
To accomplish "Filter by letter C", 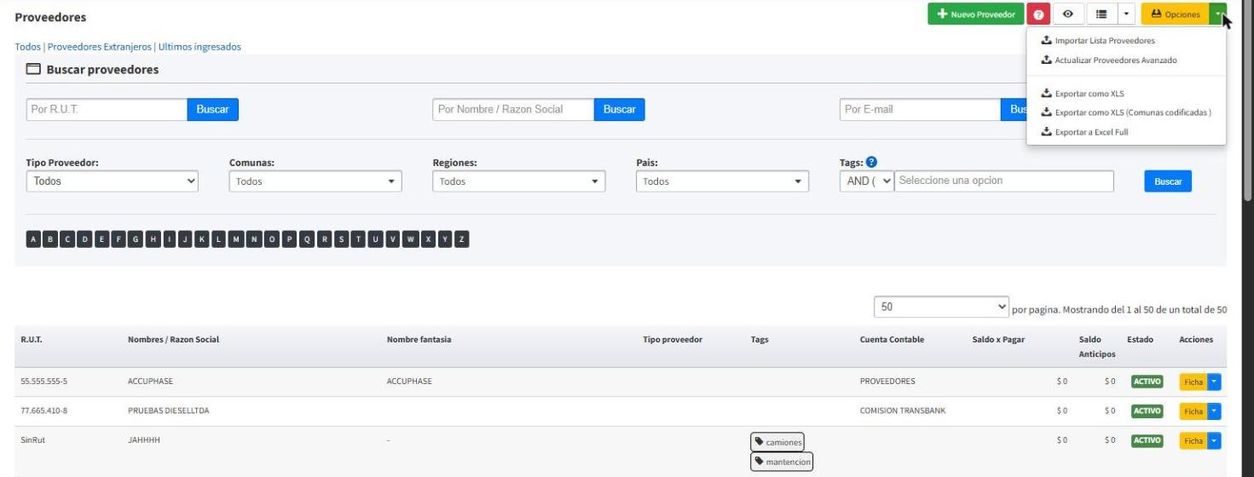I will click(66, 239).
